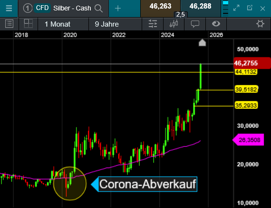Click the 2026 time axis label
271x208 pixels.
[216, 35]
